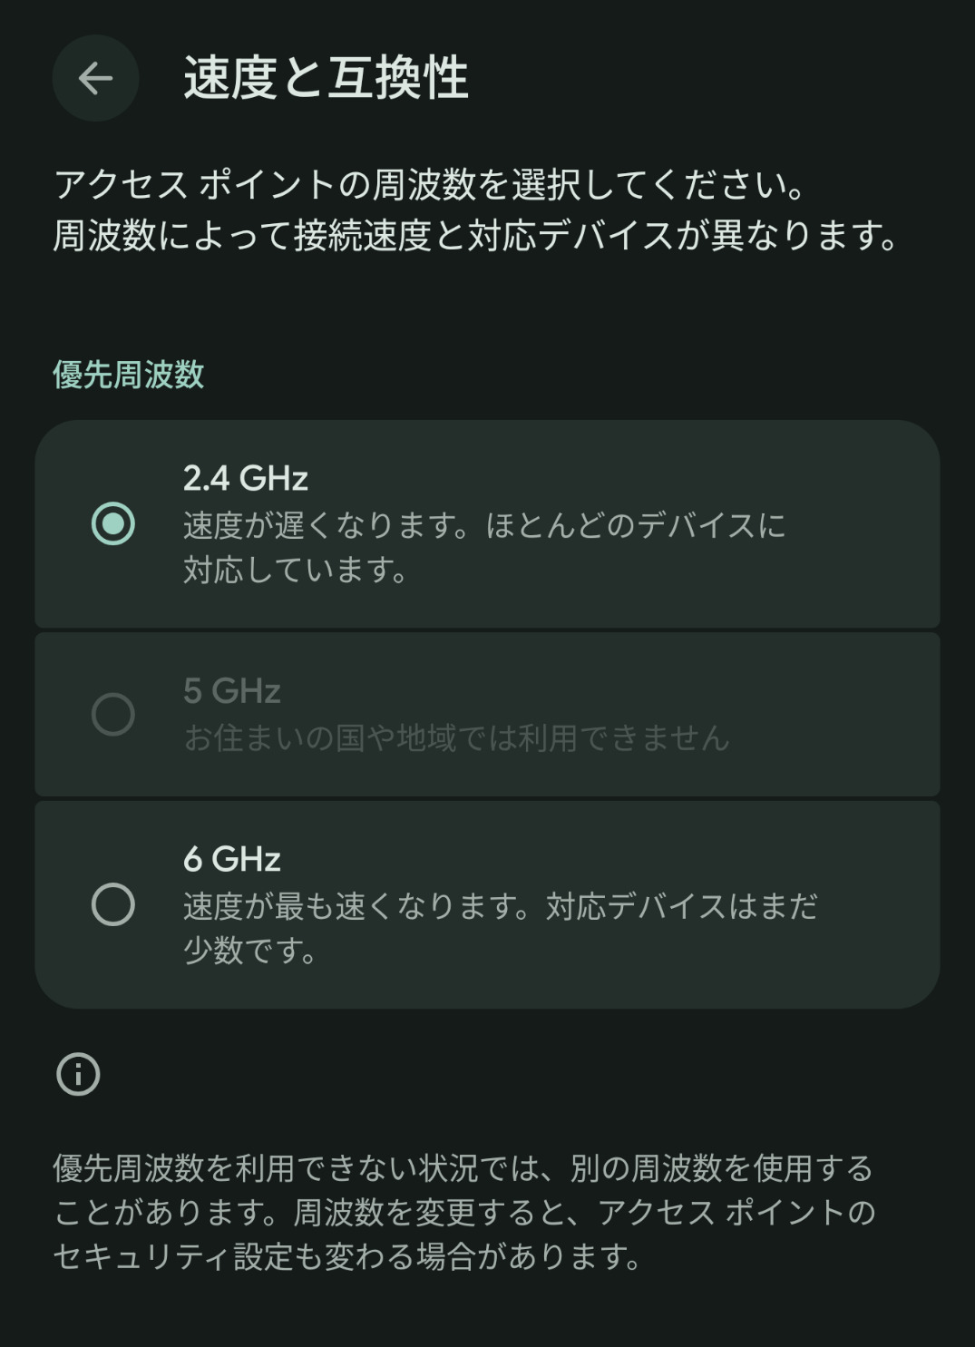Tap the セキュリティ設定も変わる場合があります footer line
Screen dimensions: 975x1347
pyautogui.click(x=348, y=1256)
